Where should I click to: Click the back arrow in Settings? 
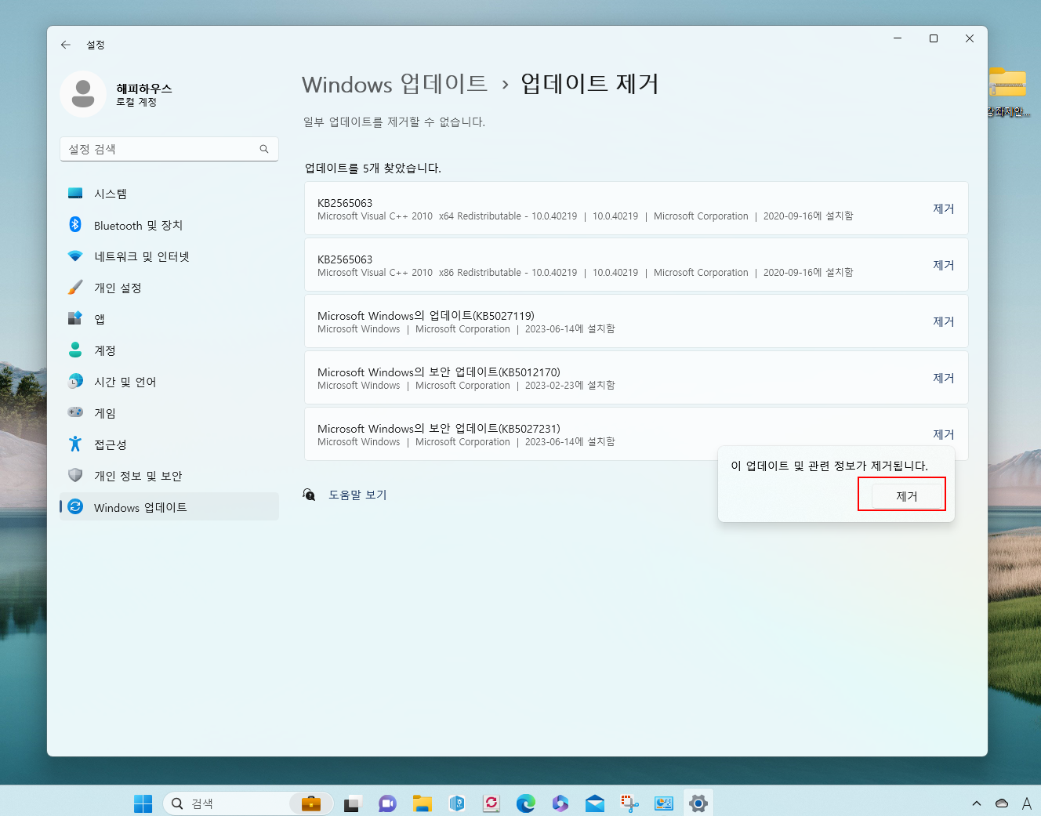(x=66, y=45)
